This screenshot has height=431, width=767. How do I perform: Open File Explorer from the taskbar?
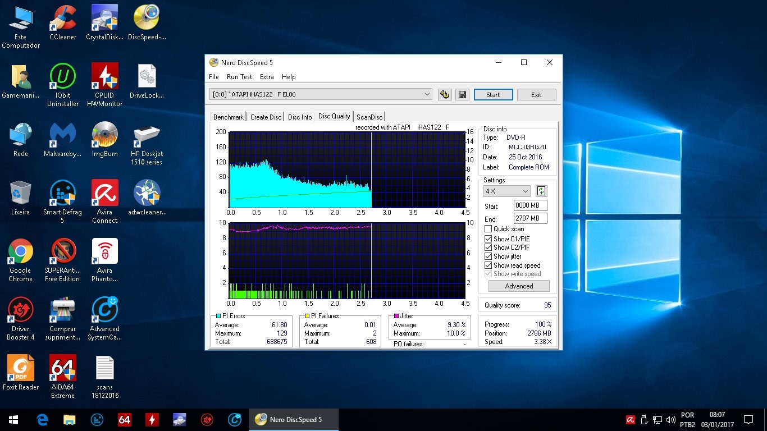[x=69, y=420]
